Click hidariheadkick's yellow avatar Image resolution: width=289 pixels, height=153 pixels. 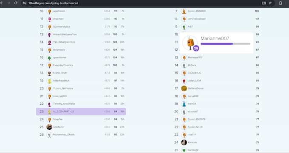coord(49,81)
